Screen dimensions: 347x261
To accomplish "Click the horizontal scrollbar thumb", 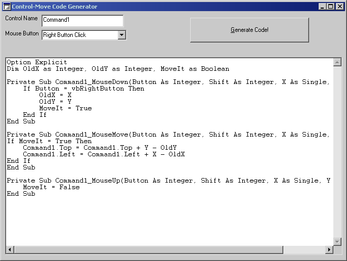I will click(148, 250).
